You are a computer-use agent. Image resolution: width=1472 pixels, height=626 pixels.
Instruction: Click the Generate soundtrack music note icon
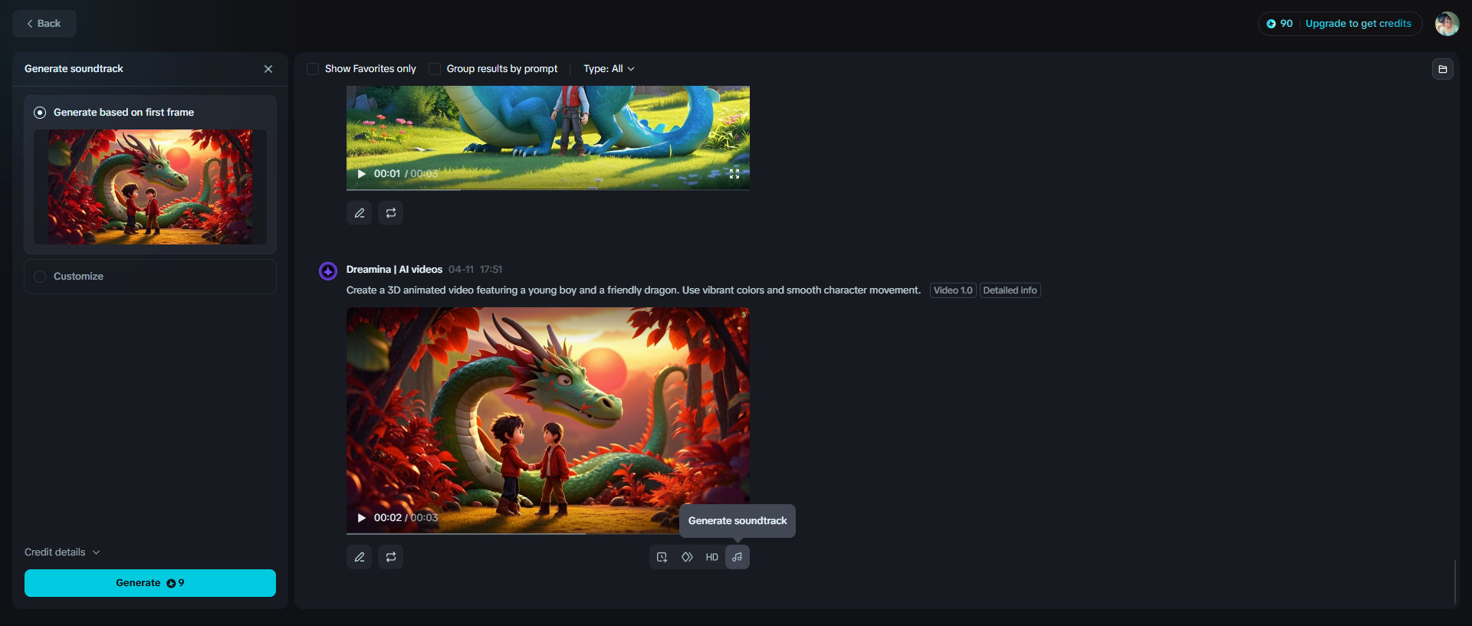click(738, 557)
